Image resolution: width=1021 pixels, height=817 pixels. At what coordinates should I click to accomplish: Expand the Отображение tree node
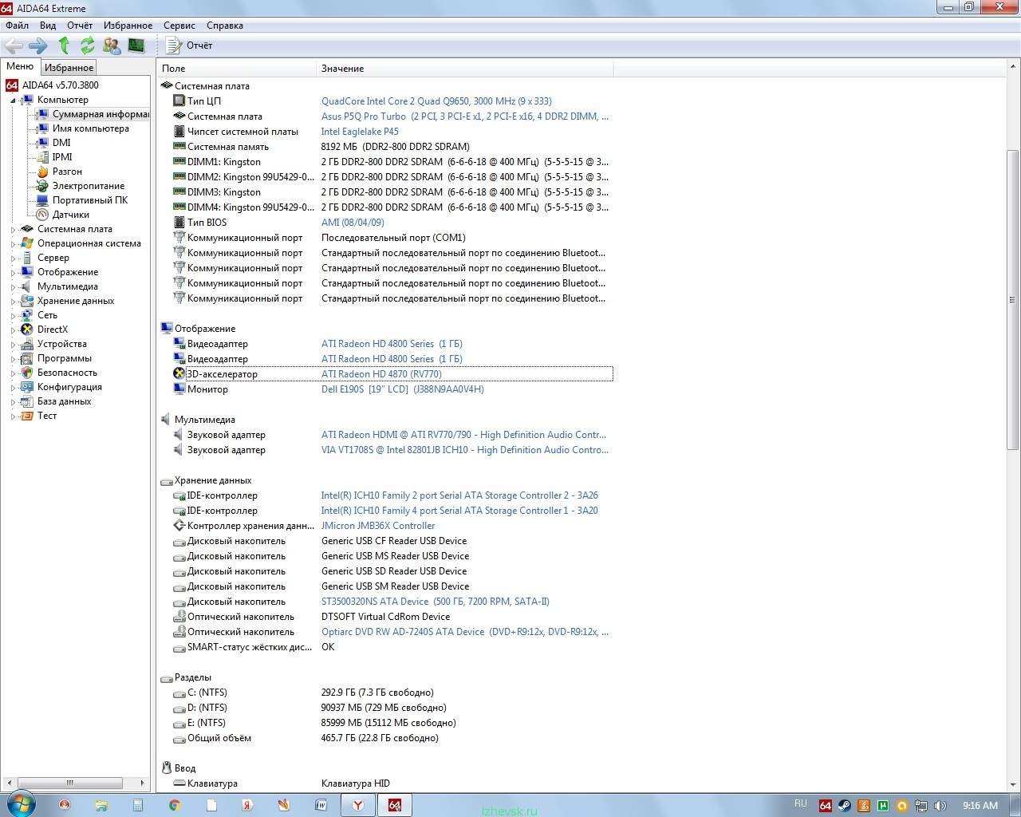[x=13, y=273]
